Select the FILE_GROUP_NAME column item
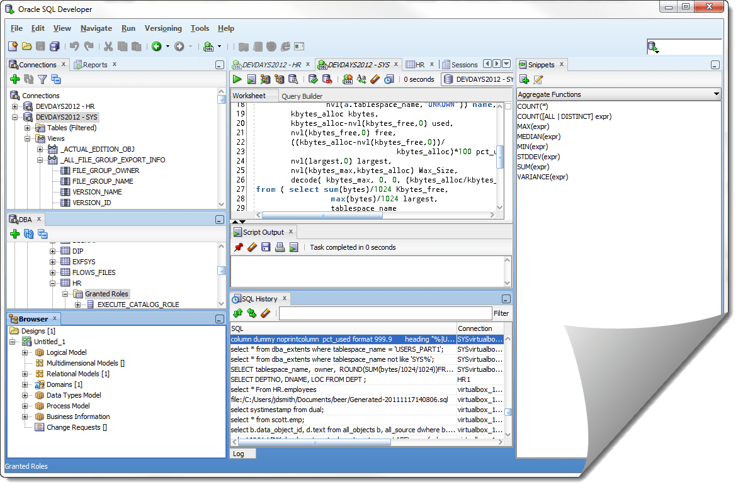This screenshot has height=487, width=738. tap(103, 181)
